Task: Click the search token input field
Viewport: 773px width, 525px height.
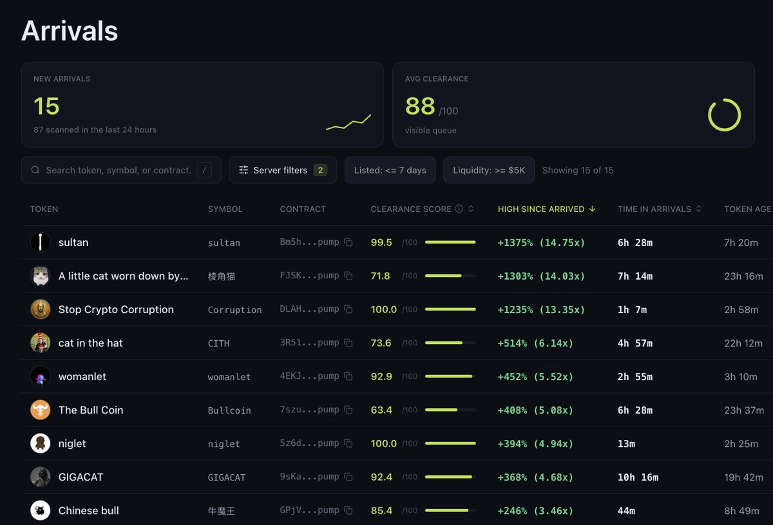Action: point(121,170)
